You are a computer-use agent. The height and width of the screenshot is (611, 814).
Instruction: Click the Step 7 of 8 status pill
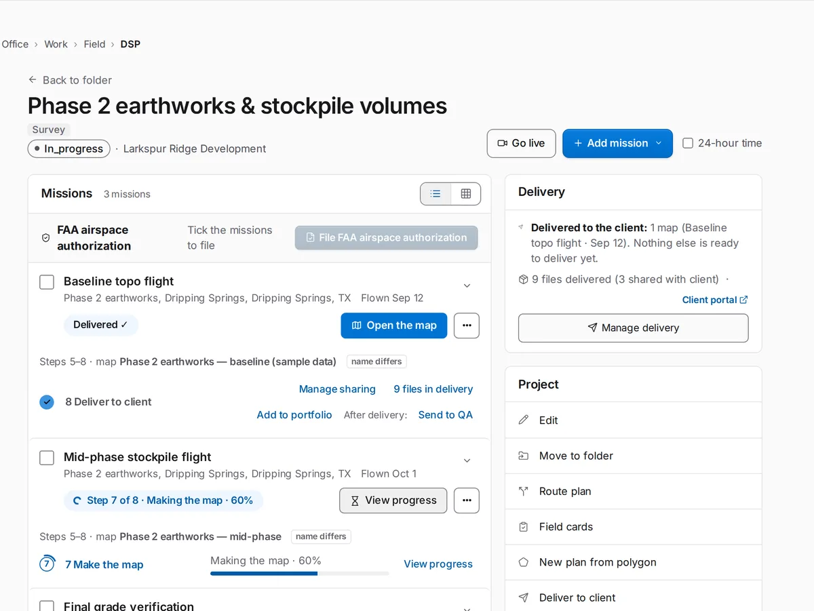(163, 500)
